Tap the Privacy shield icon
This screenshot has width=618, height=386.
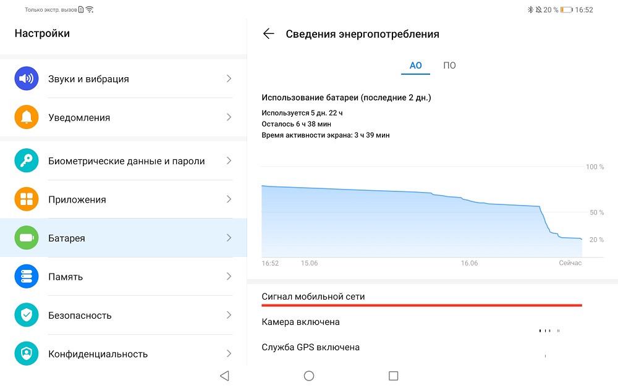point(27,353)
